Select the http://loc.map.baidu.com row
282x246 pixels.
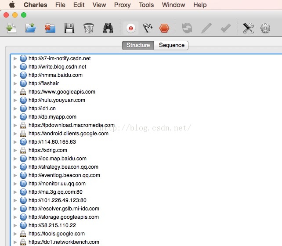pyautogui.click(x=146, y=159)
